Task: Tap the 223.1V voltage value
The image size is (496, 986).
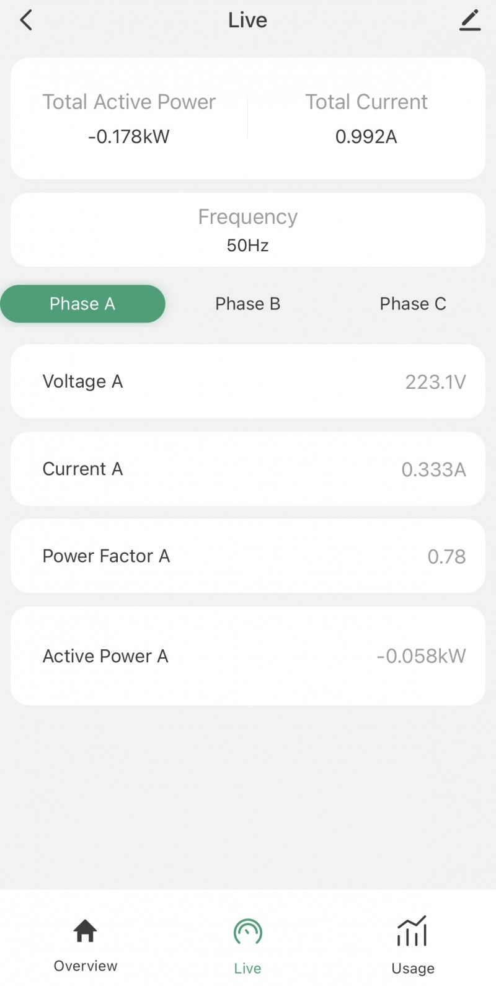Action: coord(435,382)
